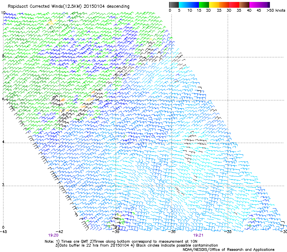Click the gray 0-5 knots color swatch
This screenshot has height=252, width=287.
pyautogui.click(x=174, y=5)
